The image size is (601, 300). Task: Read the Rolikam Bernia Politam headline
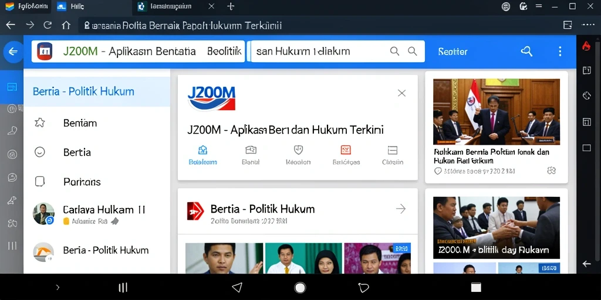(491, 156)
